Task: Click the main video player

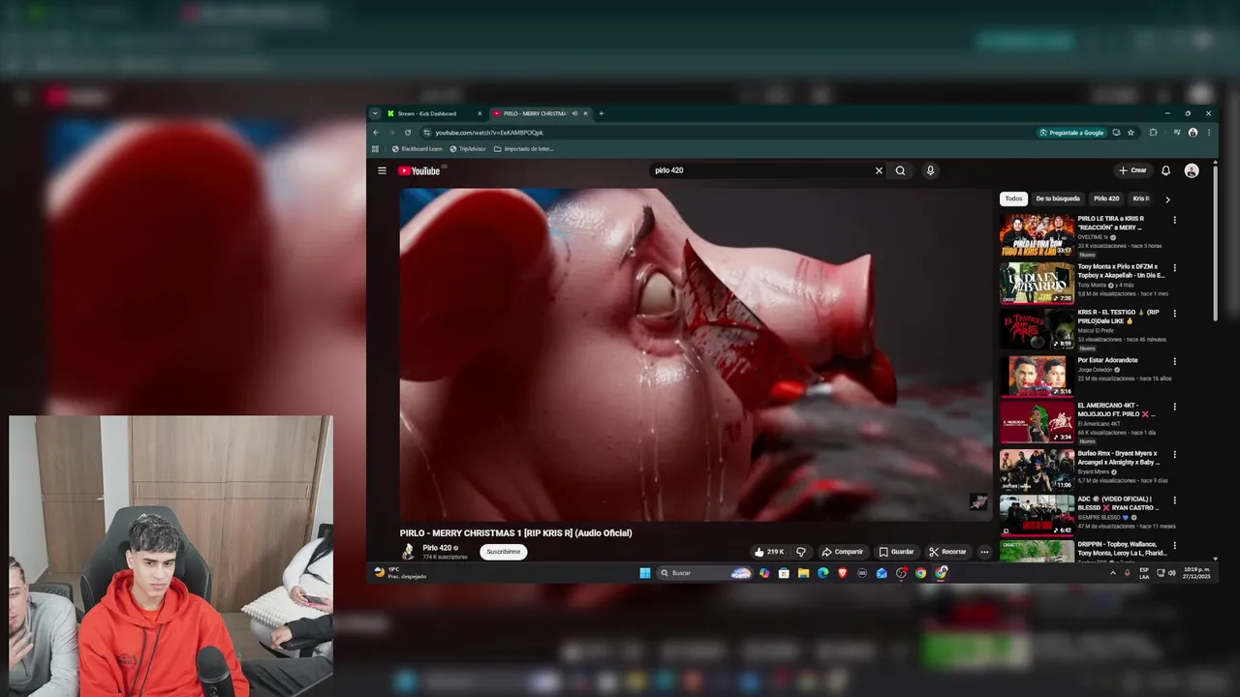Action: click(696, 354)
